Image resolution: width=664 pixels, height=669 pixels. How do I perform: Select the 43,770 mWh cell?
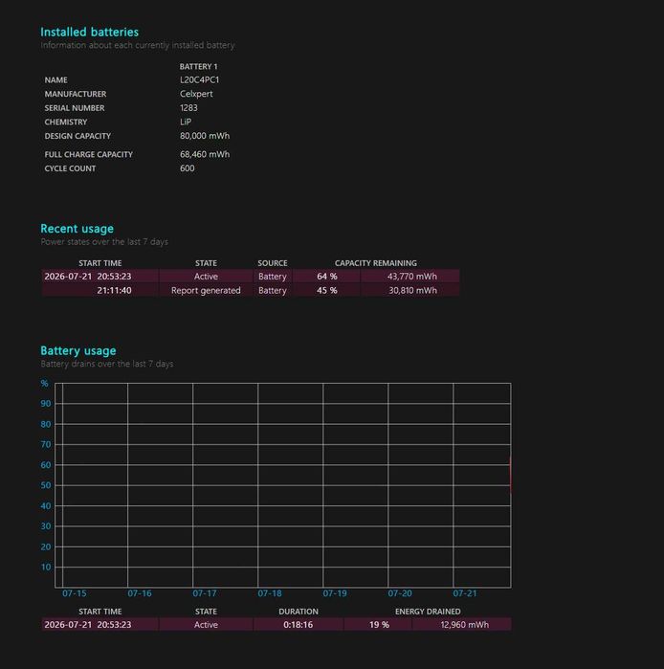[410, 277]
